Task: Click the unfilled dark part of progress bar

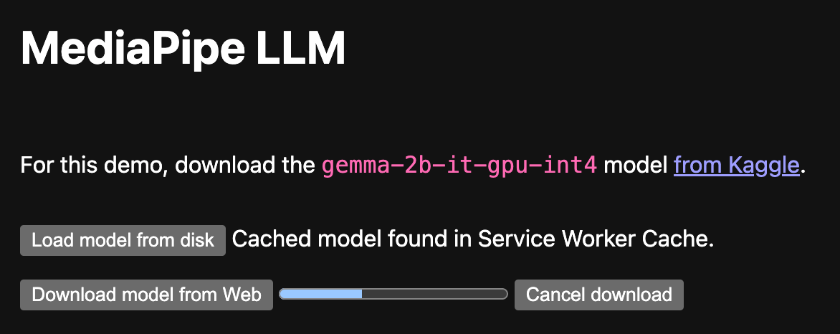Action: (434, 294)
